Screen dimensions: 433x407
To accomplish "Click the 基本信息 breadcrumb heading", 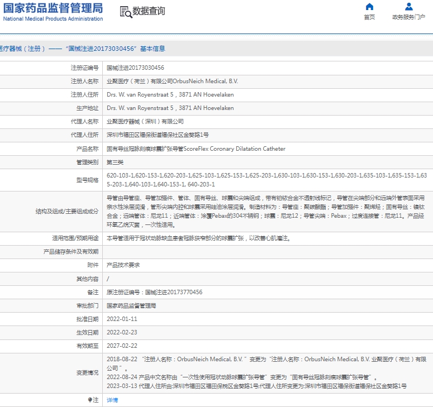I will coord(153,49).
